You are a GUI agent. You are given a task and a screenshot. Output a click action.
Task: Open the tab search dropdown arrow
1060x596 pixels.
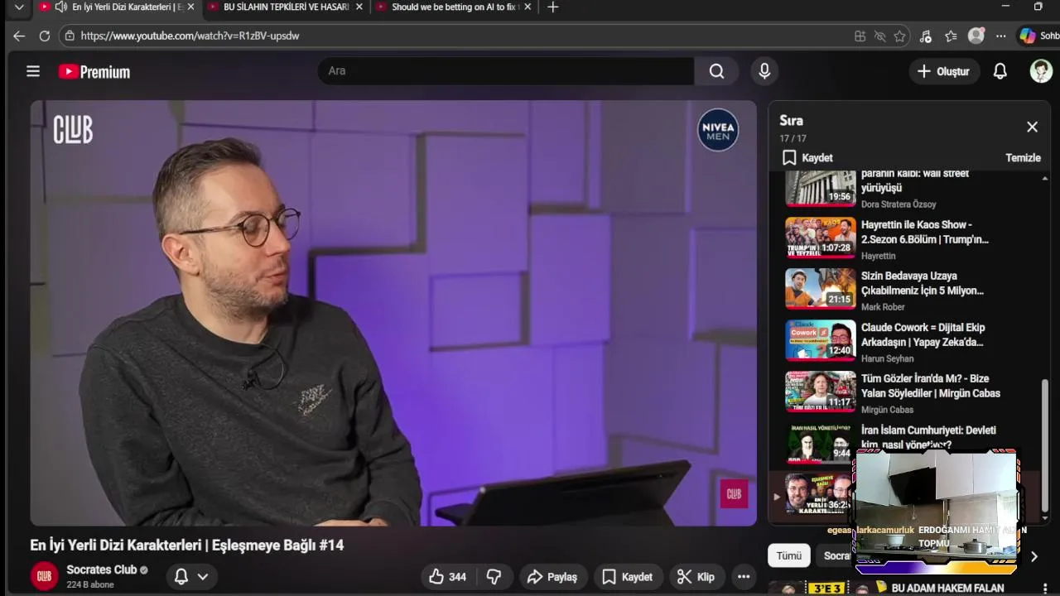pyautogui.click(x=19, y=7)
